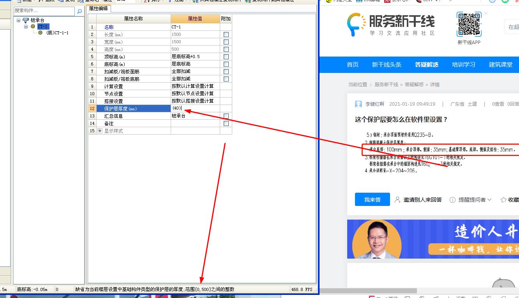Toggle 附加 checkbox for 底标高(m) row
The height and width of the screenshot is (298, 519).
pyautogui.click(x=226, y=64)
